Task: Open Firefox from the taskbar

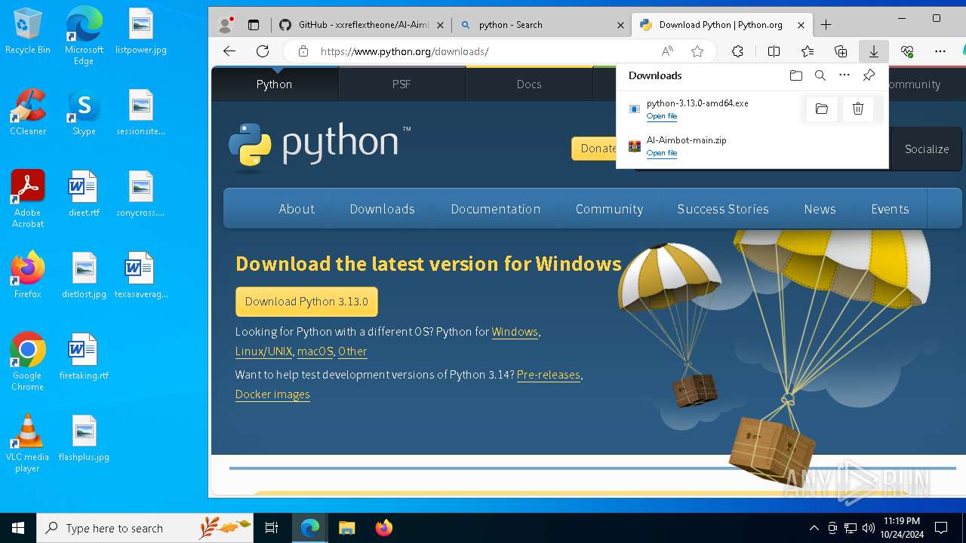Action: tap(383, 528)
